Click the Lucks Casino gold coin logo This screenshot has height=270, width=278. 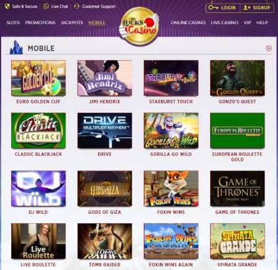click(x=139, y=27)
